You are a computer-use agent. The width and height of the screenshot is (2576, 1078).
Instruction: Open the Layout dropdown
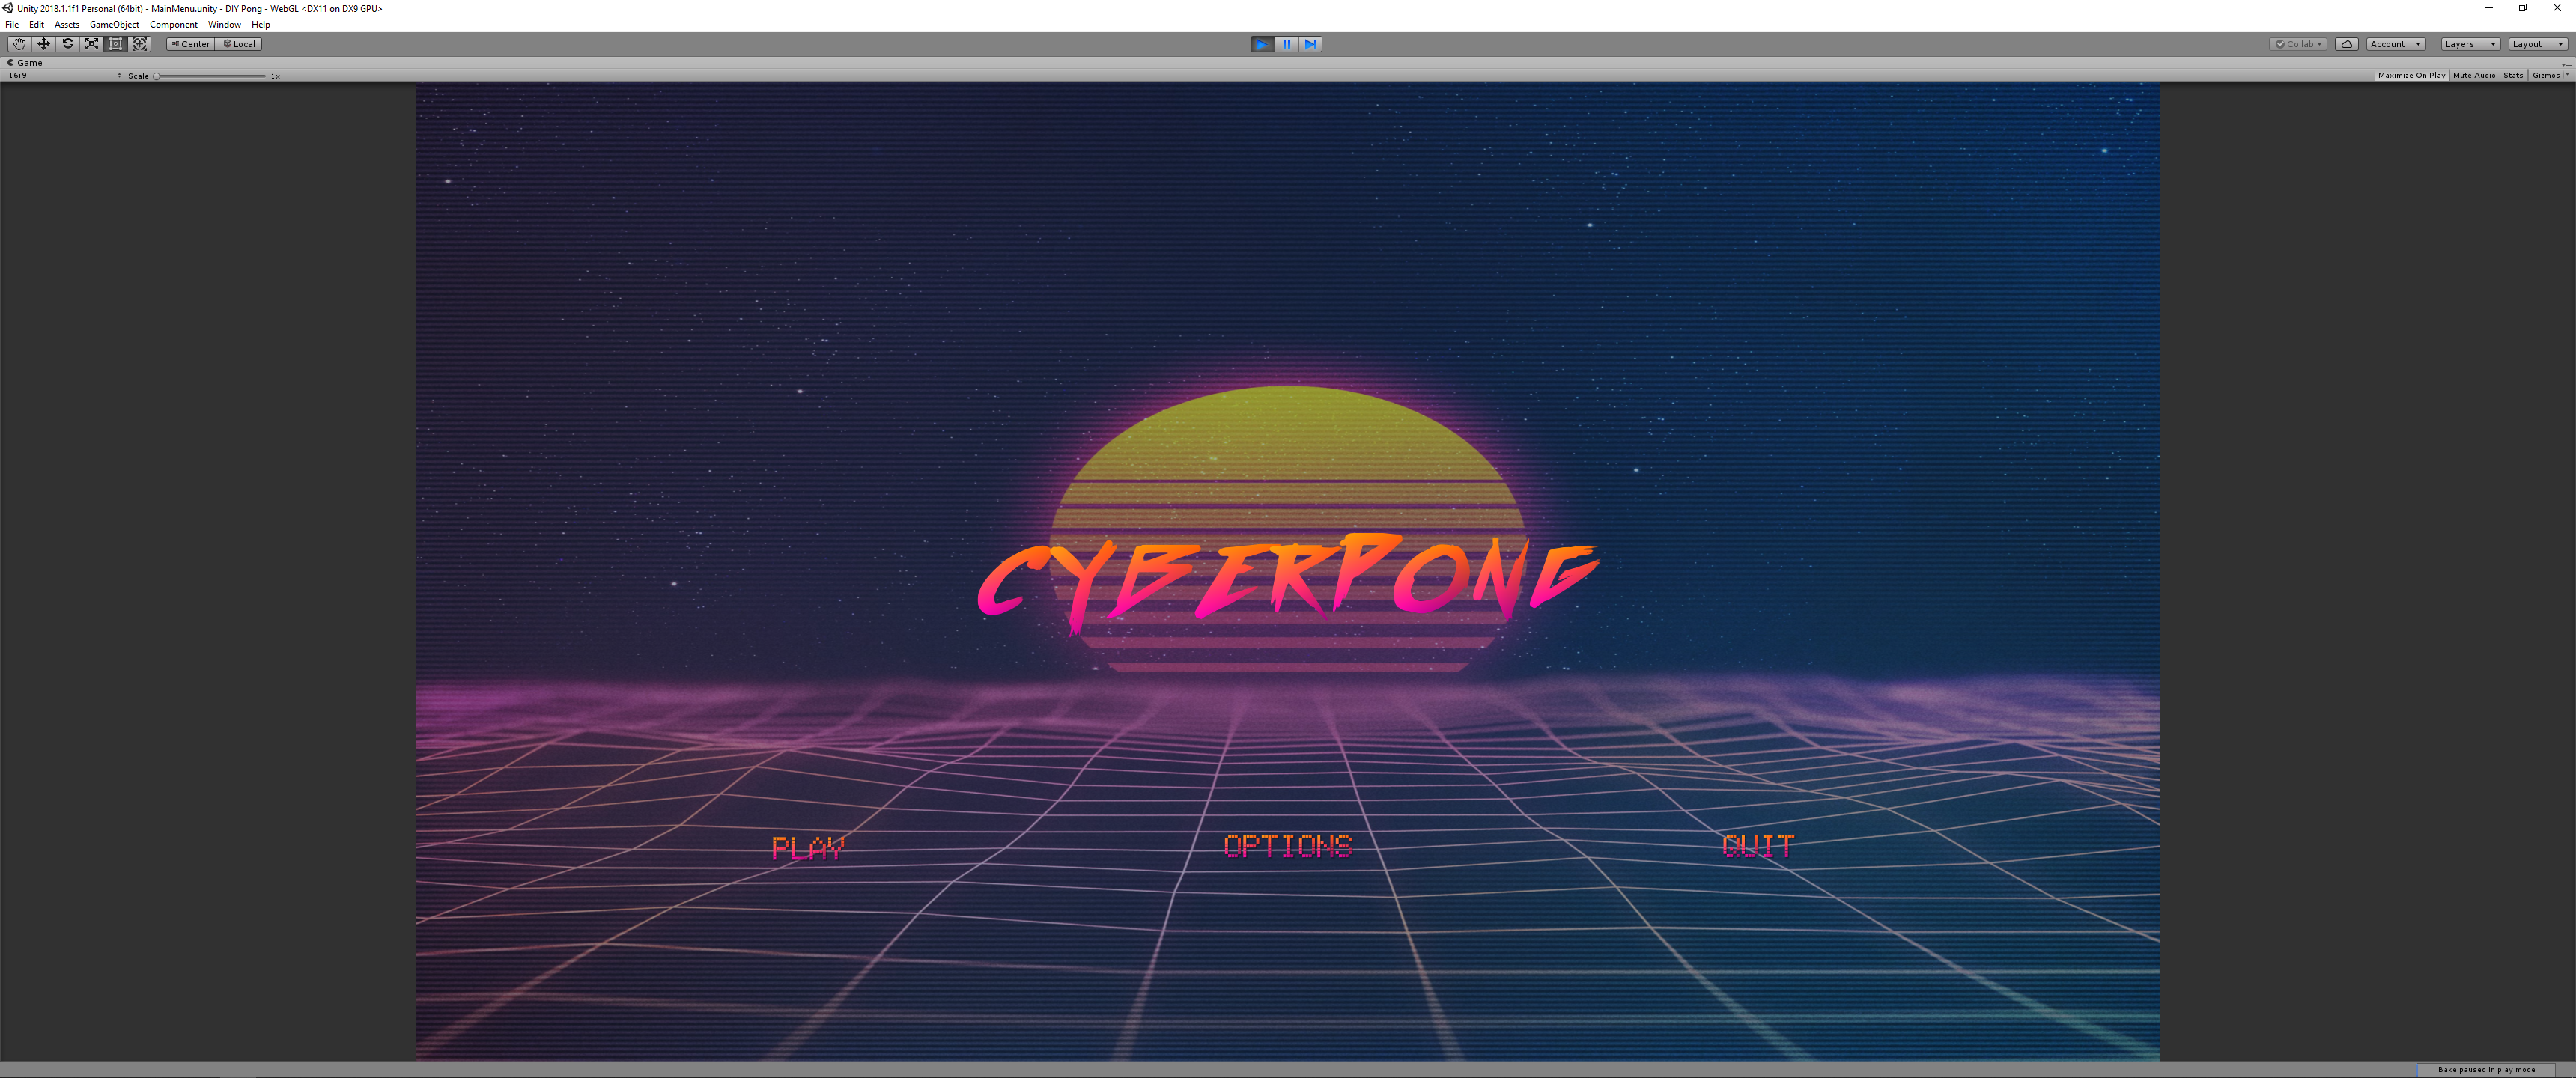(x=2538, y=44)
